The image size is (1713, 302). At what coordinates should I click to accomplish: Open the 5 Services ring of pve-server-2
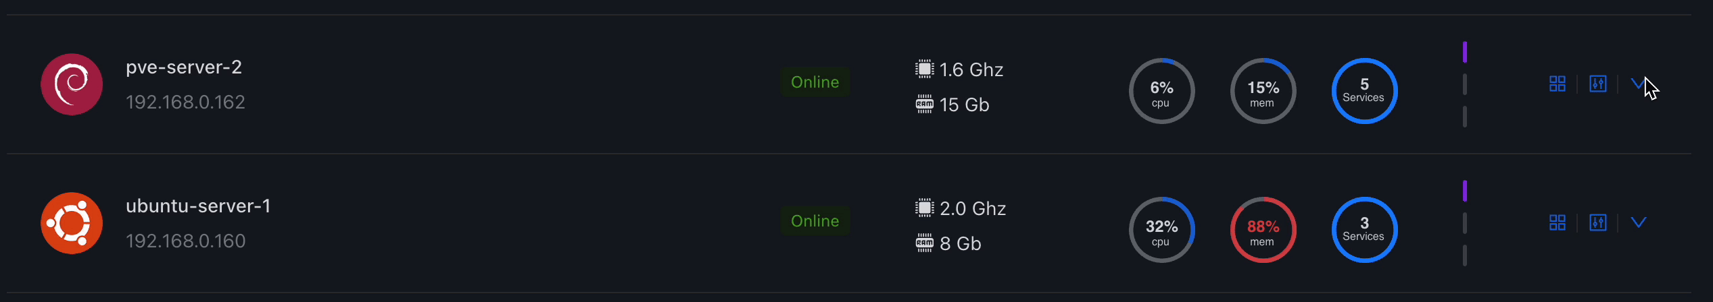pyautogui.click(x=1364, y=91)
